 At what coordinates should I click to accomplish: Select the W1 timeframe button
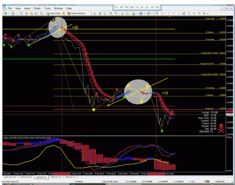pyautogui.click(x=152, y=7)
